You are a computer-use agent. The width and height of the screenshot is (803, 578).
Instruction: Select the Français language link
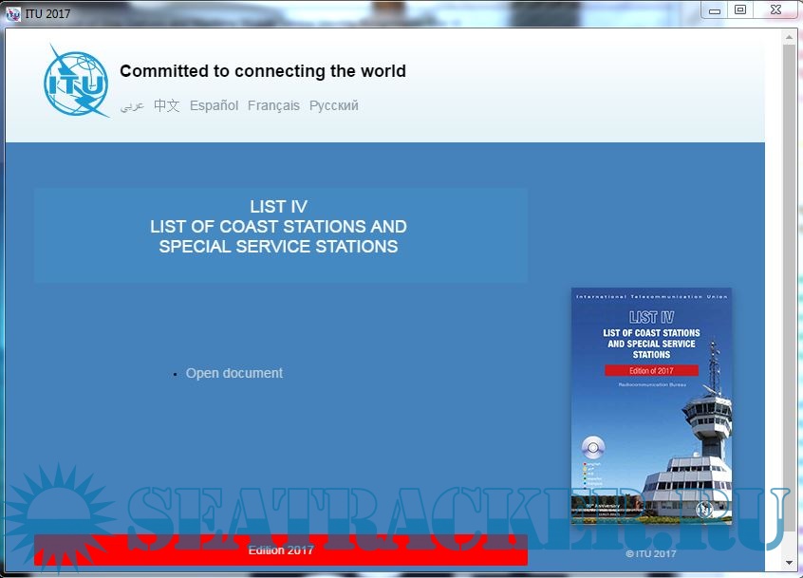273,106
